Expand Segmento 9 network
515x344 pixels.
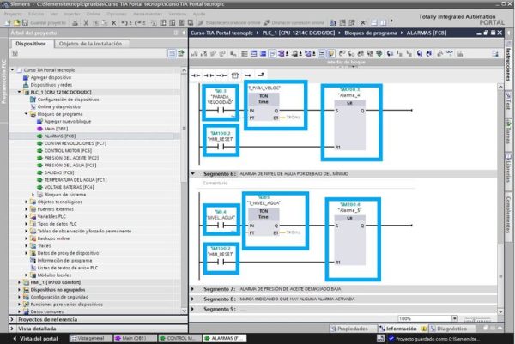click(x=193, y=309)
